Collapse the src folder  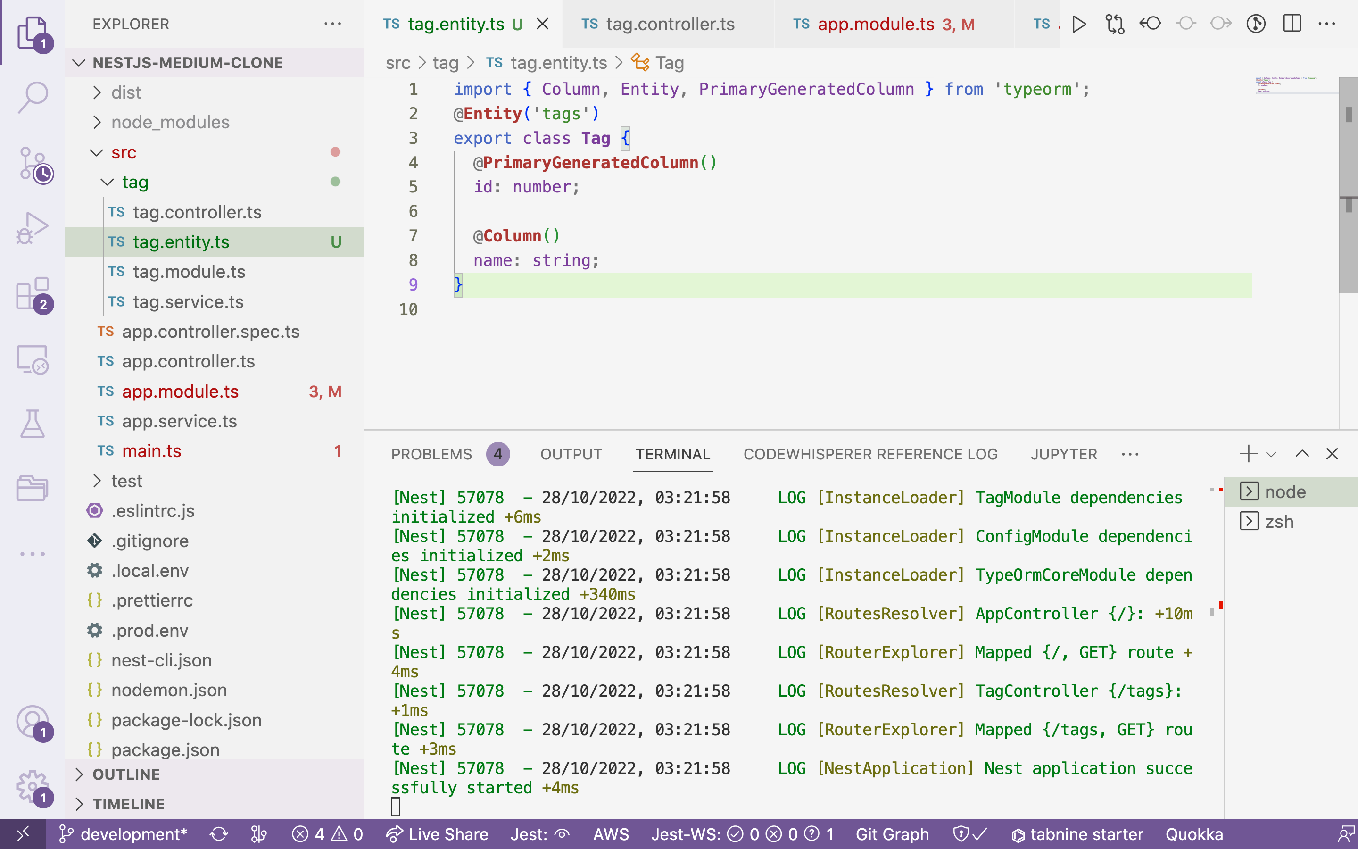pyautogui.click(x=215, y=152)
